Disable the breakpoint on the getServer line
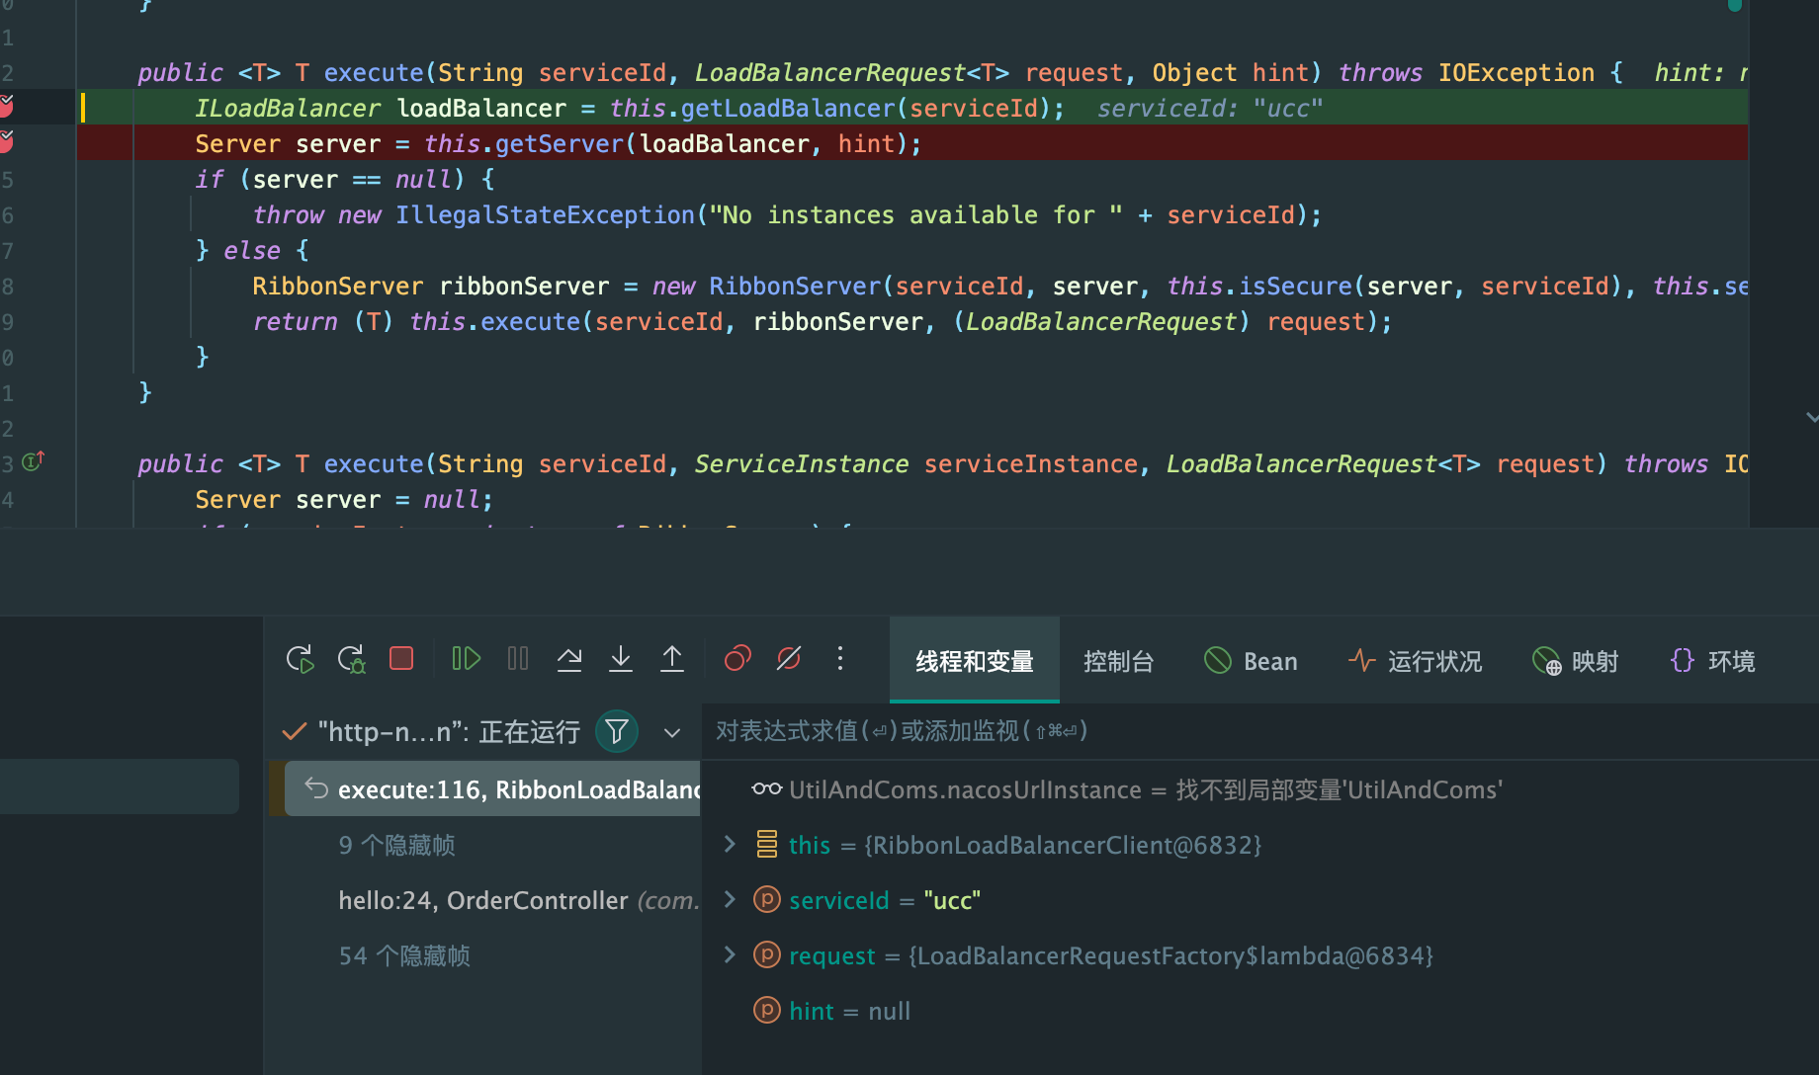The width and height of the screenshot is (1819, 1075). [8, 142]
